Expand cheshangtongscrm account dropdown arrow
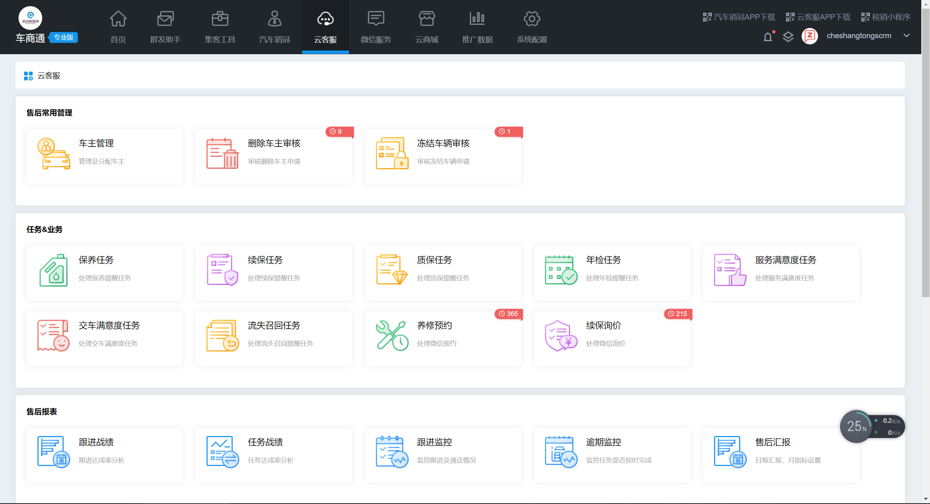 point(906,36)
